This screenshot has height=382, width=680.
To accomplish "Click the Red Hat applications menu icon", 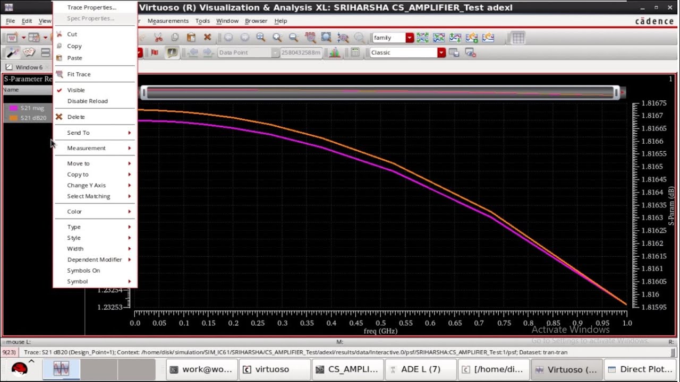I will coord(19,369).
